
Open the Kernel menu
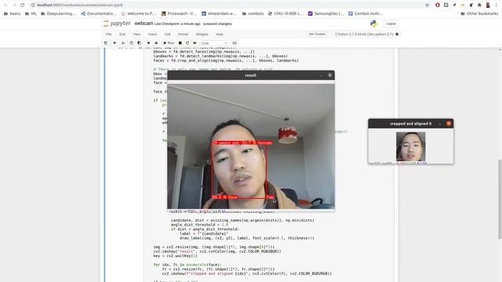tap(183, 34)
